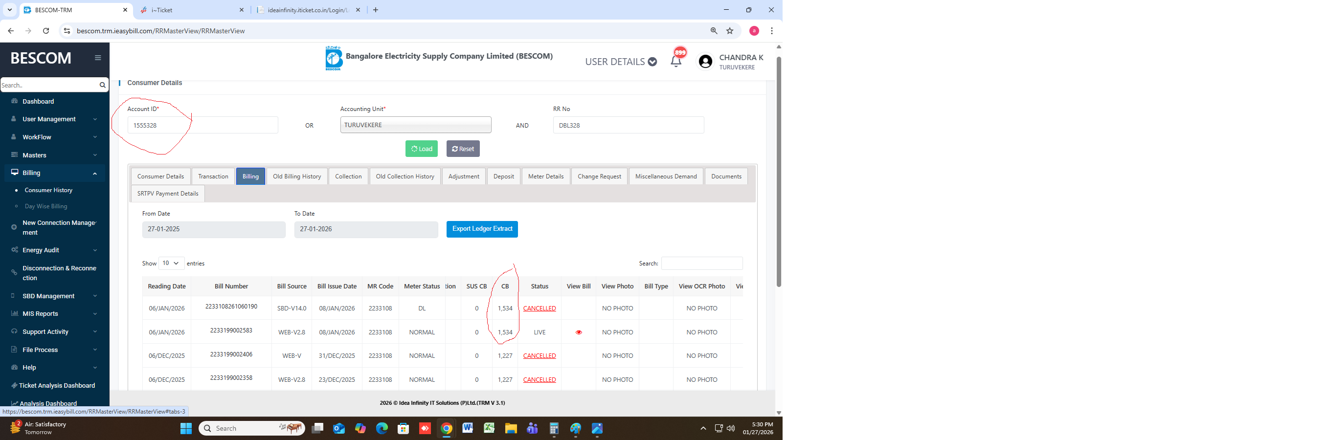The image size is (1325, 440).
Task: Expand Masters sidebar menu
Action: pos(54,155)
